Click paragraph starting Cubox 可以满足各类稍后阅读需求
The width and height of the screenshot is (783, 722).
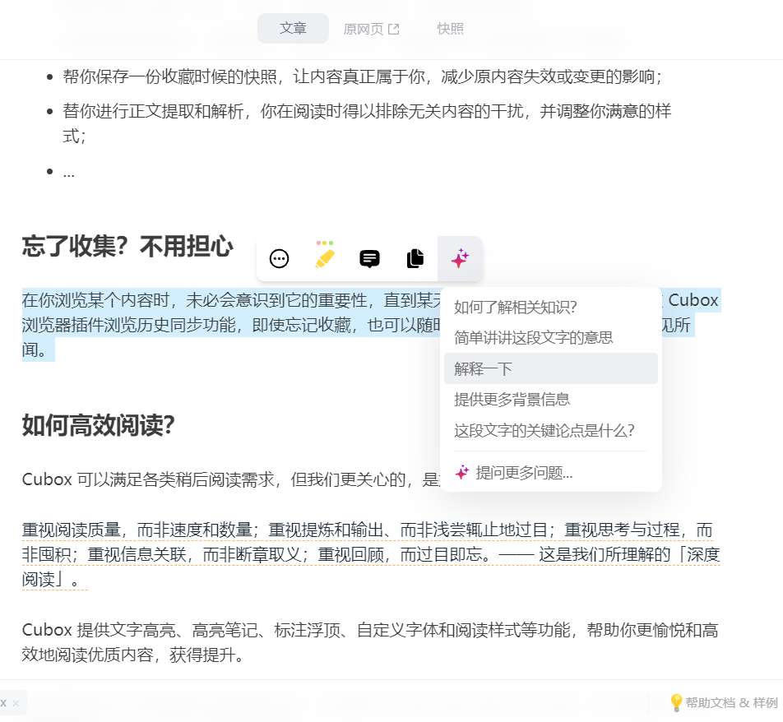pos(230,479)
